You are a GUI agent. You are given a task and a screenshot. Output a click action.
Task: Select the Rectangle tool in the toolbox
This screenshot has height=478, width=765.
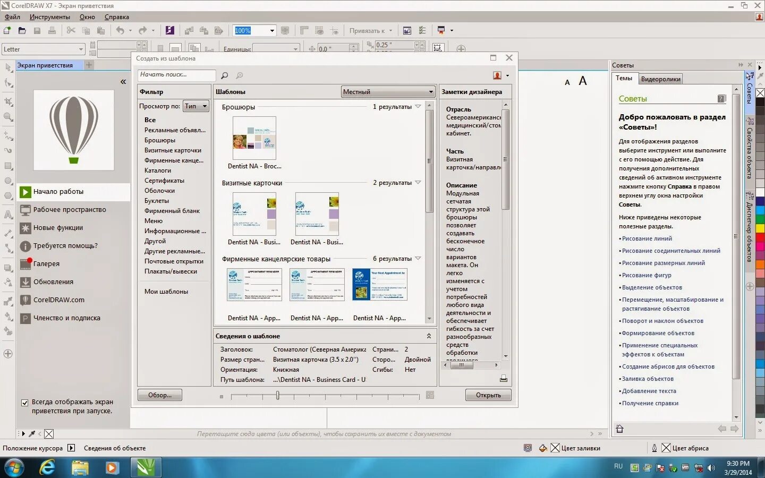pos(8,166)
